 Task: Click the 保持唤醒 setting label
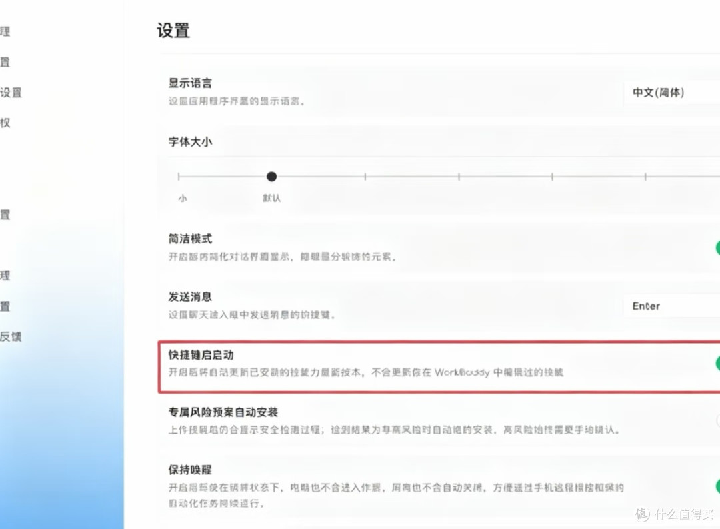(x=190, y=470)
